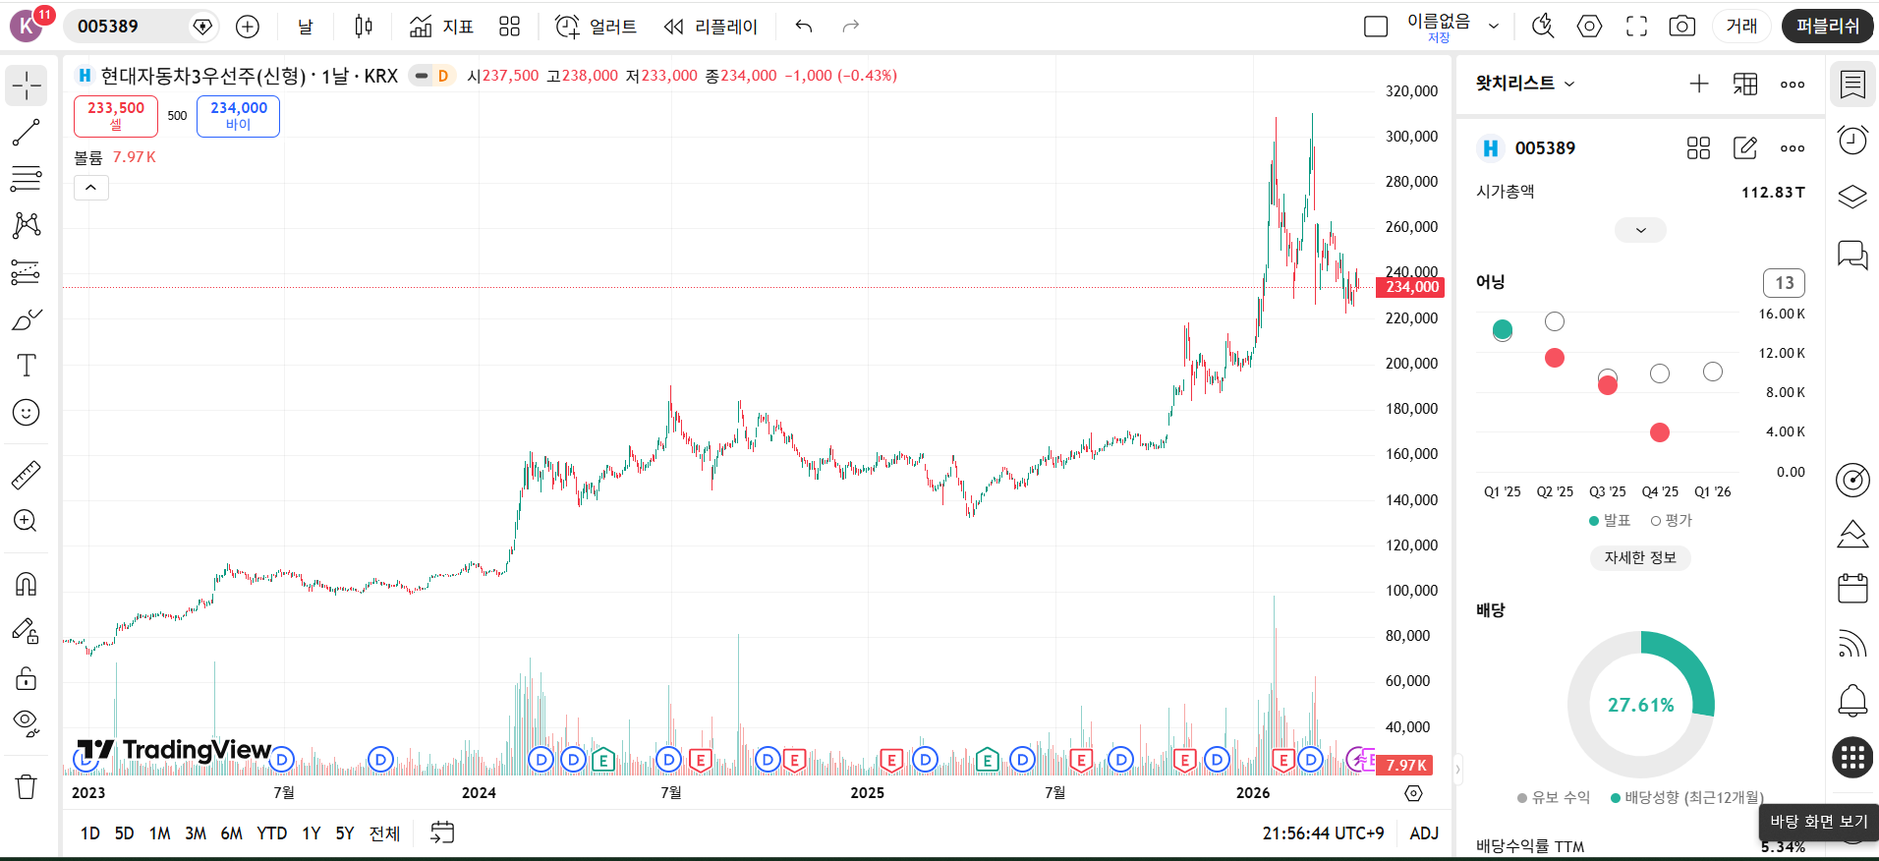Click the symbol search box 005389
The image size is (1879, 861).
pos(142,27)
